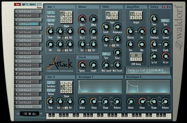The width and height of the screenshot is (187, 123).
Task: Click the Delay Hi Cut knob
Action: point(166,56)
